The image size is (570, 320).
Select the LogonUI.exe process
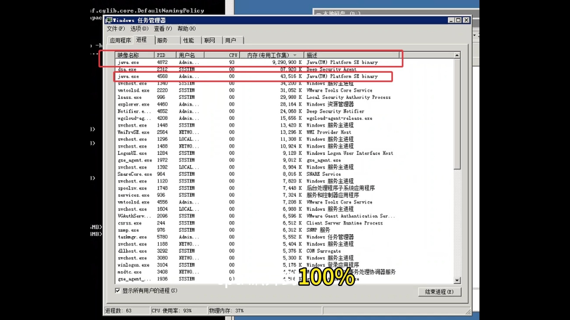[x=258, y=153]
